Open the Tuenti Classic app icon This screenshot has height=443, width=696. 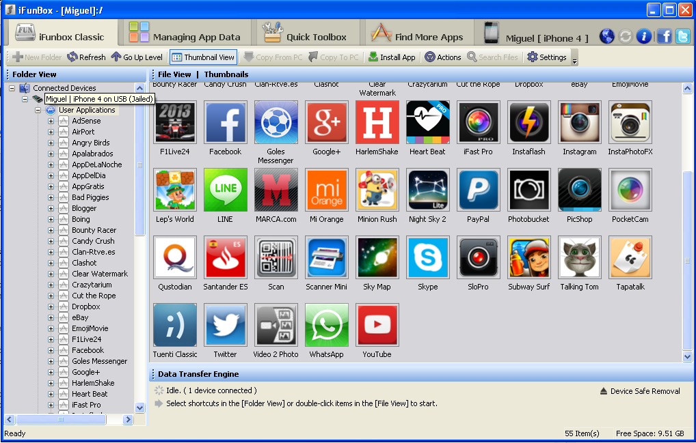tap(175, 325)
